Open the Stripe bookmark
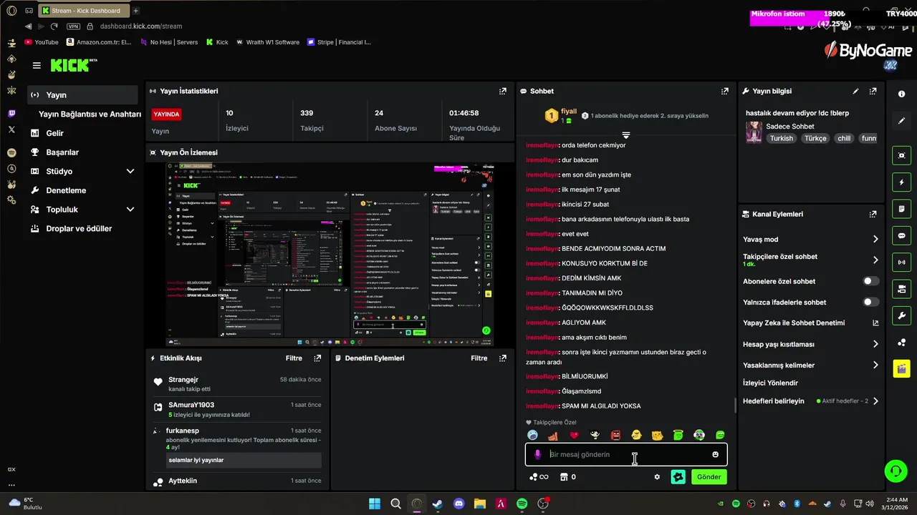Screen dimensions: 917x515 340,42
